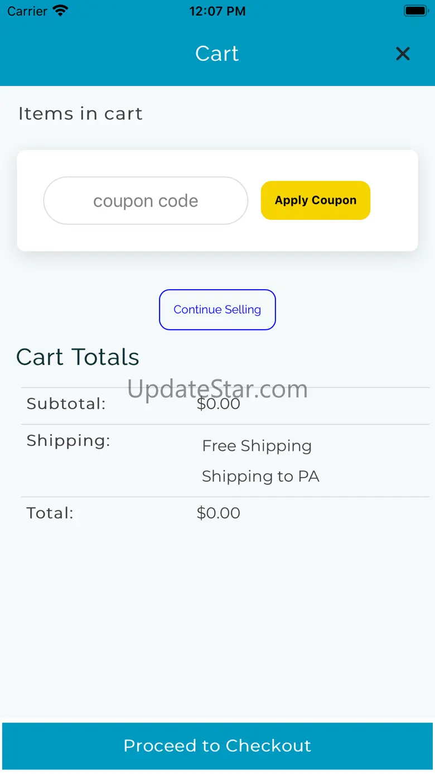Choose the Free Shipping option
Screen dimensions: 435x774
point(257,446)
